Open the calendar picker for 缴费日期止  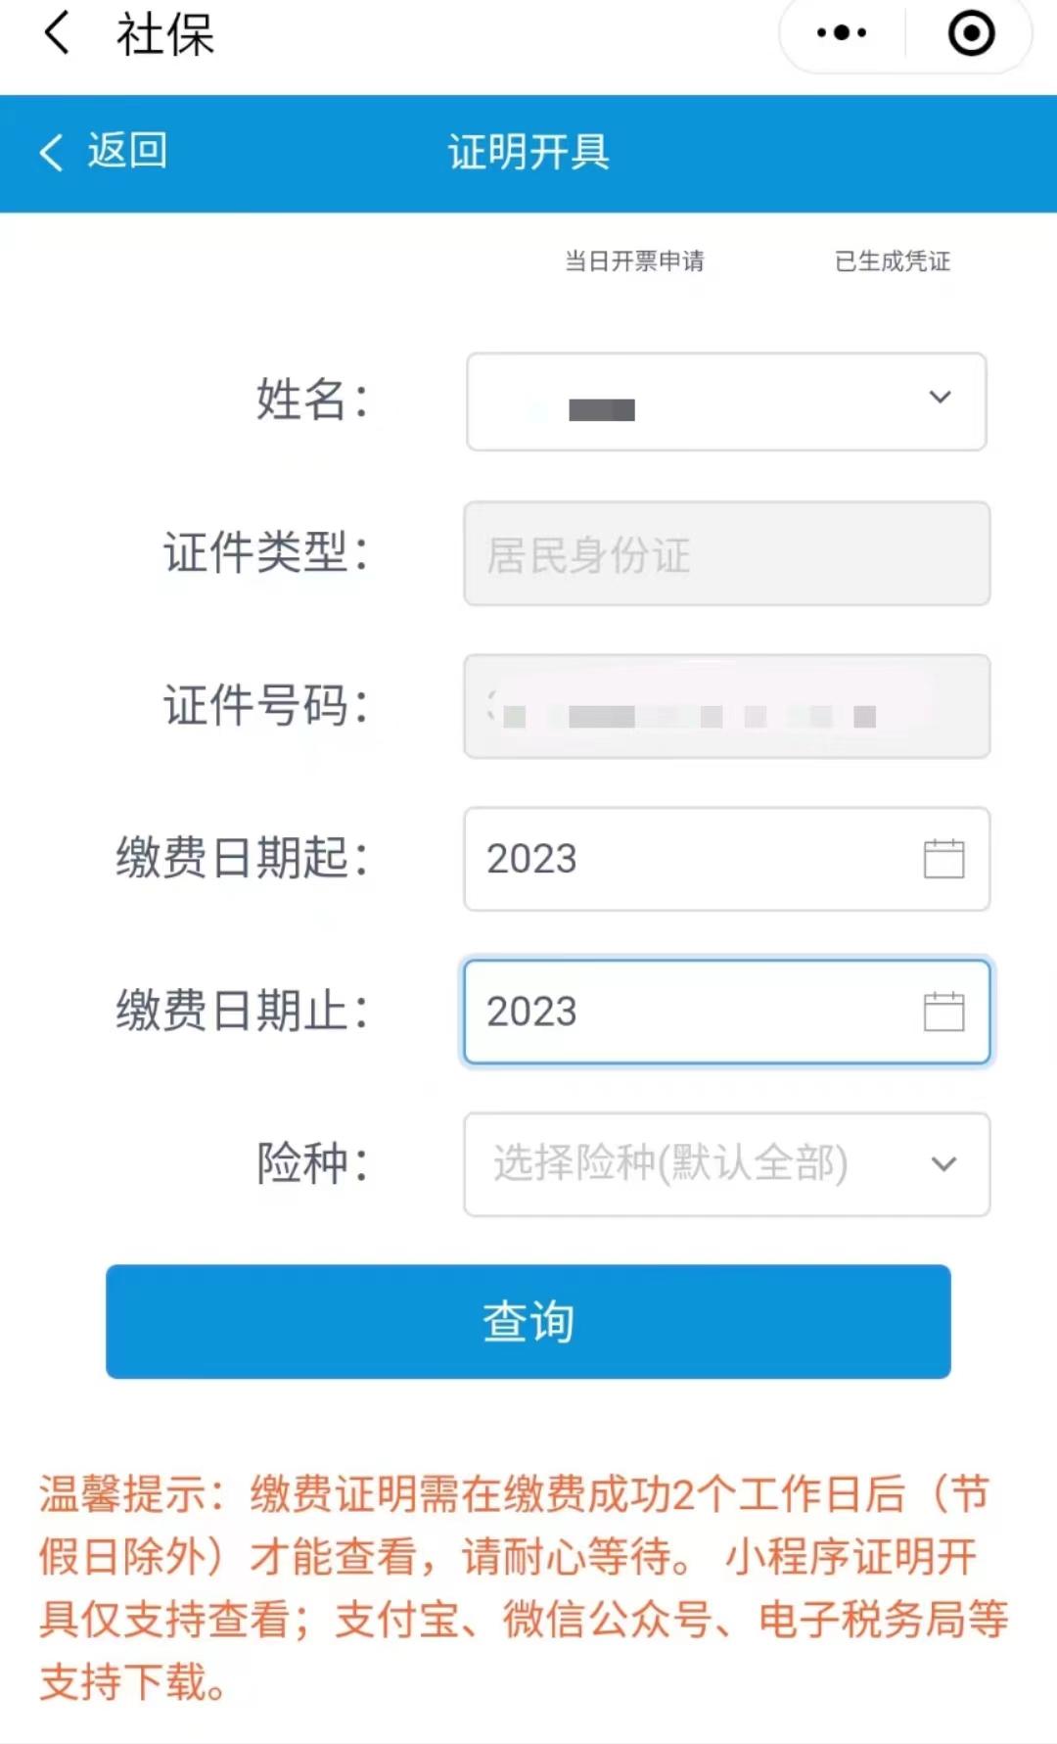[x=942, y=1012]
